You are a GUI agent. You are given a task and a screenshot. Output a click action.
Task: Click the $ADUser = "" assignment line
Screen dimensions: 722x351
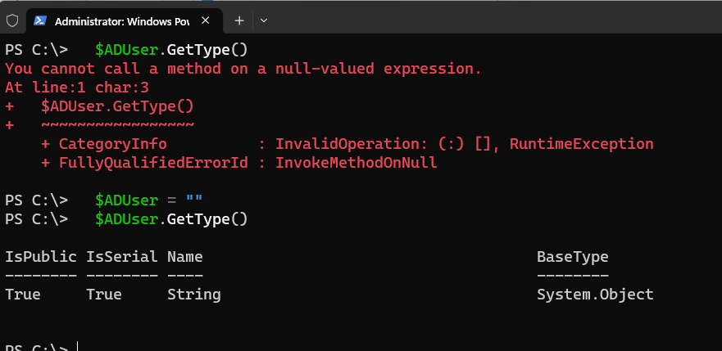[149, 200]
